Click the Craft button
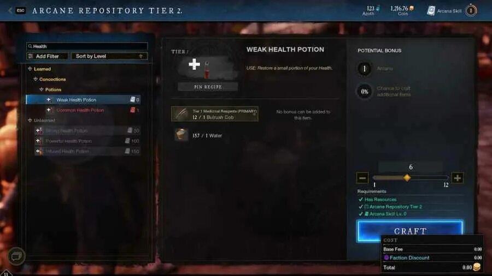Image resolution: width=492 pixels, height=276 pixels. pos(410,231)
